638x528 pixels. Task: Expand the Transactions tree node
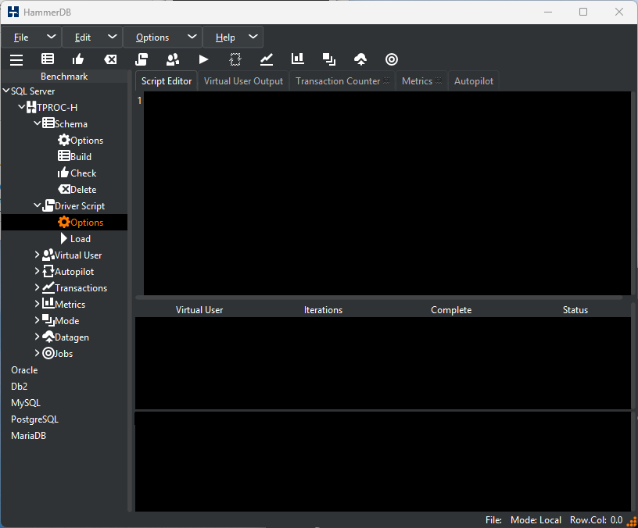click(37, 287)
